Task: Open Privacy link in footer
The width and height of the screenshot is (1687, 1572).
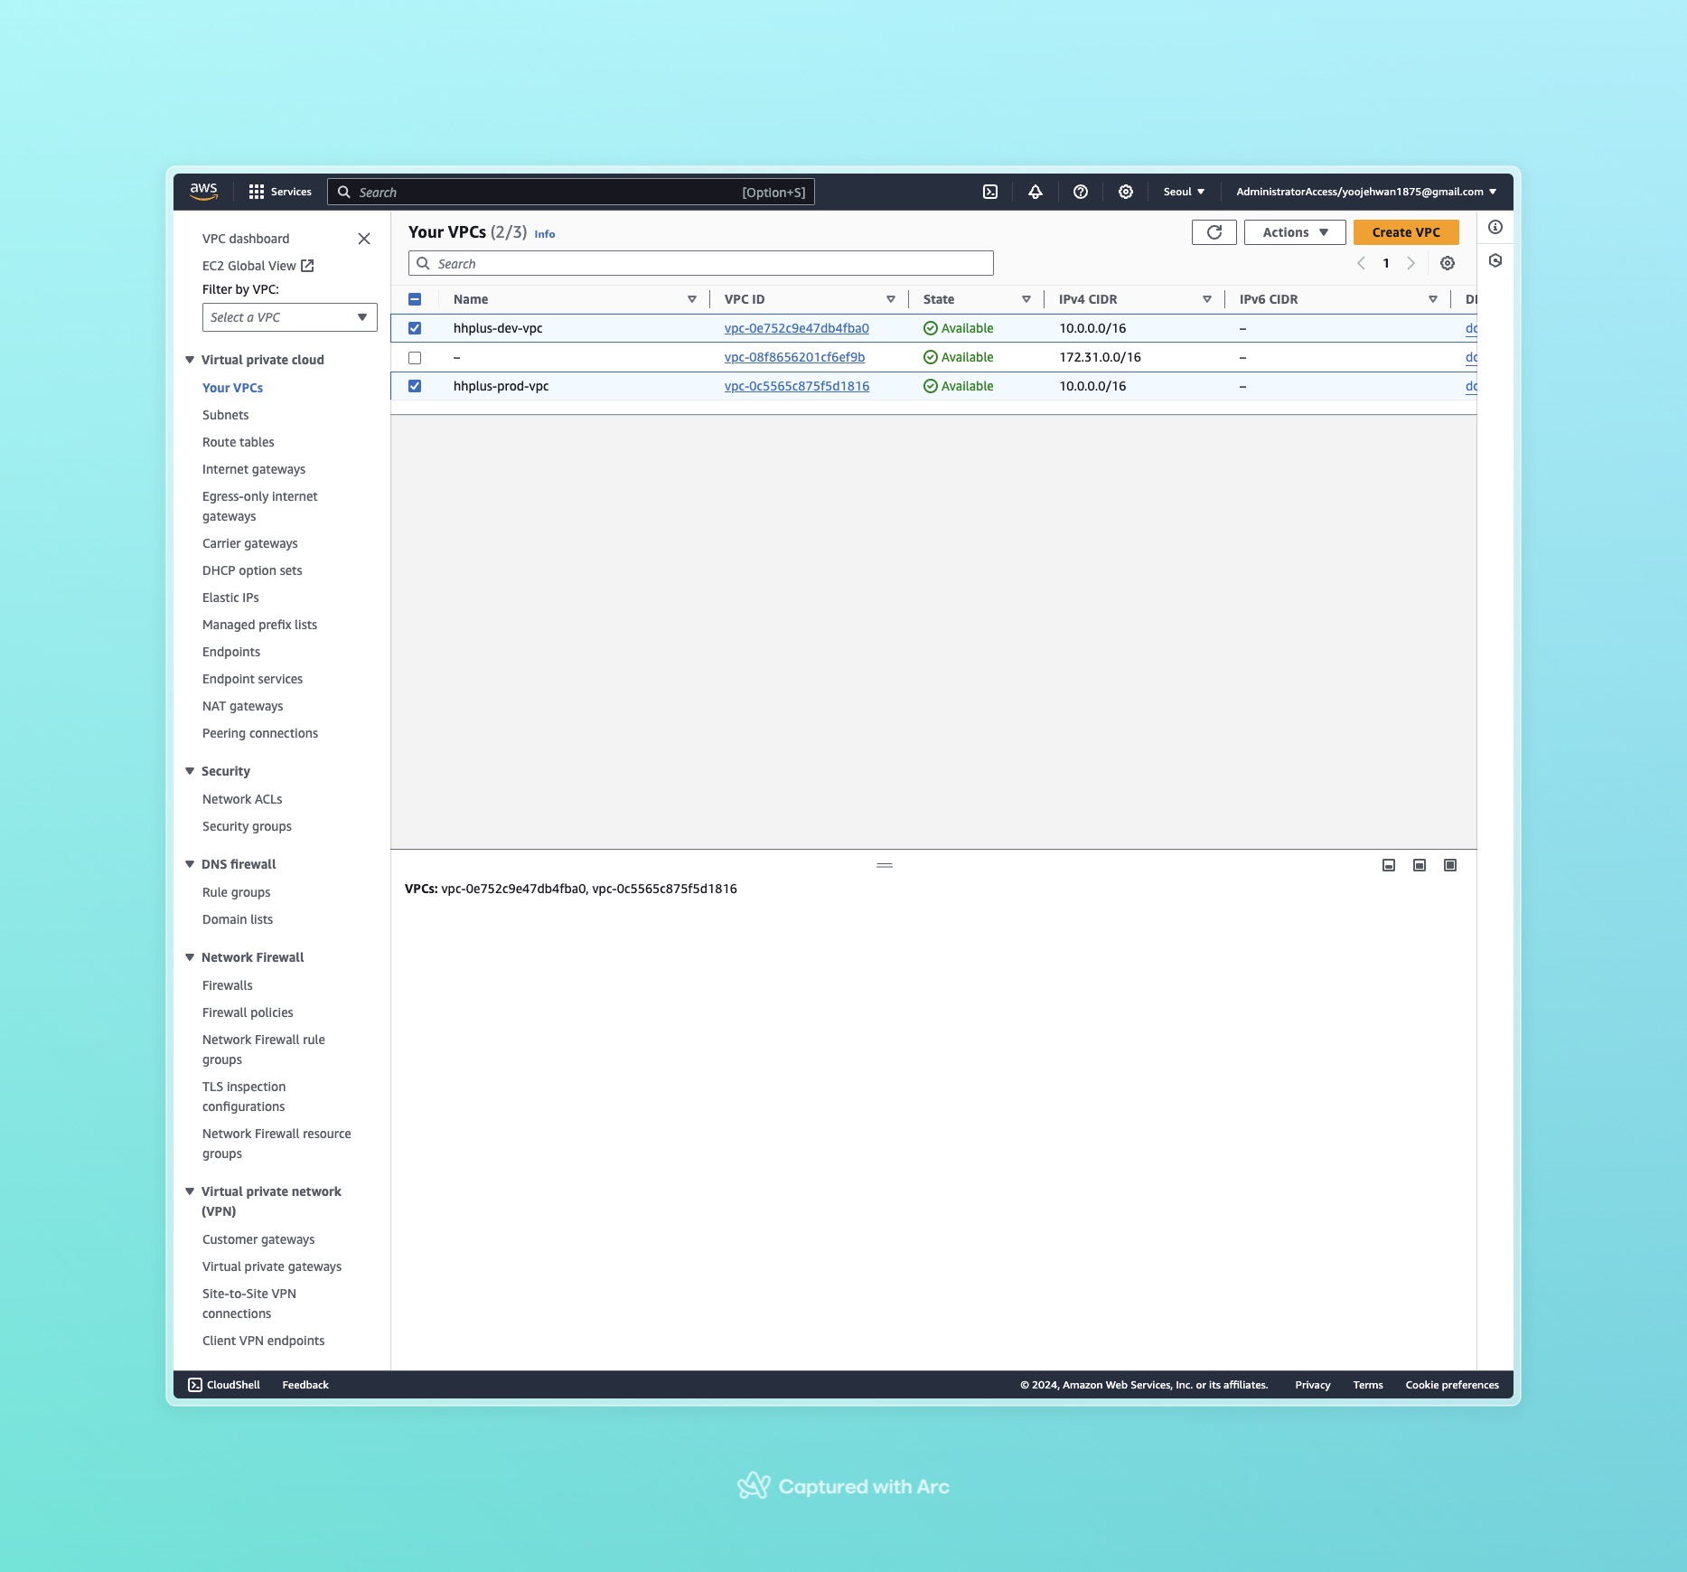Action: [x=1313, y=1385]
